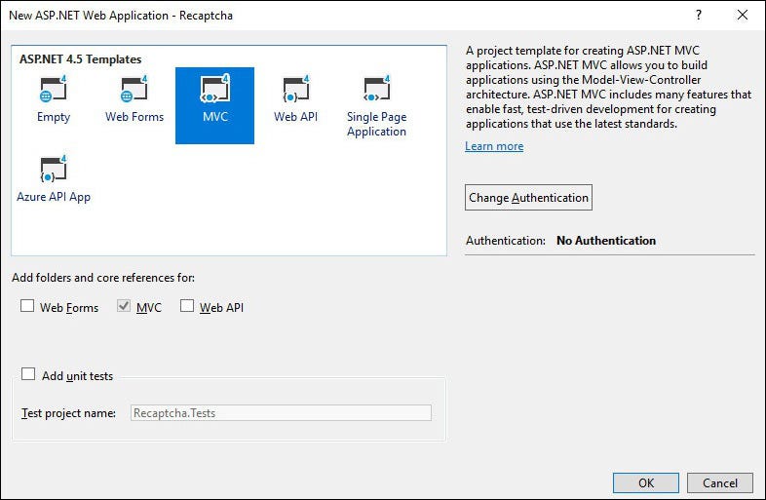
Task: Select the Empty template icon
Action: point(54,90)
